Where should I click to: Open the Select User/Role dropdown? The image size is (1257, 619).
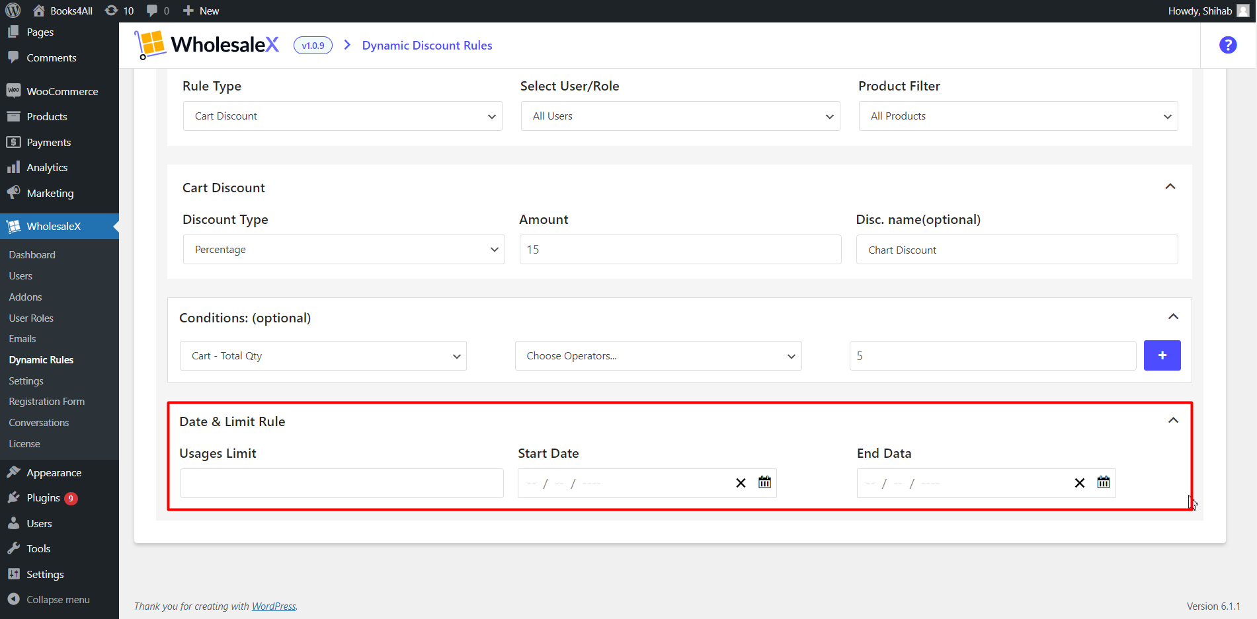pyautogui.click(x=680, y=116)
